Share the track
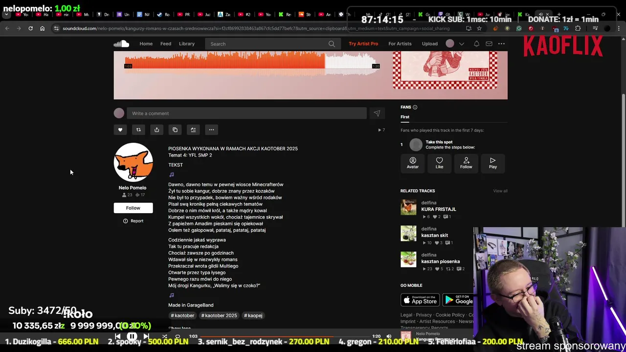 pyautogui.click(x=156, y=130)
